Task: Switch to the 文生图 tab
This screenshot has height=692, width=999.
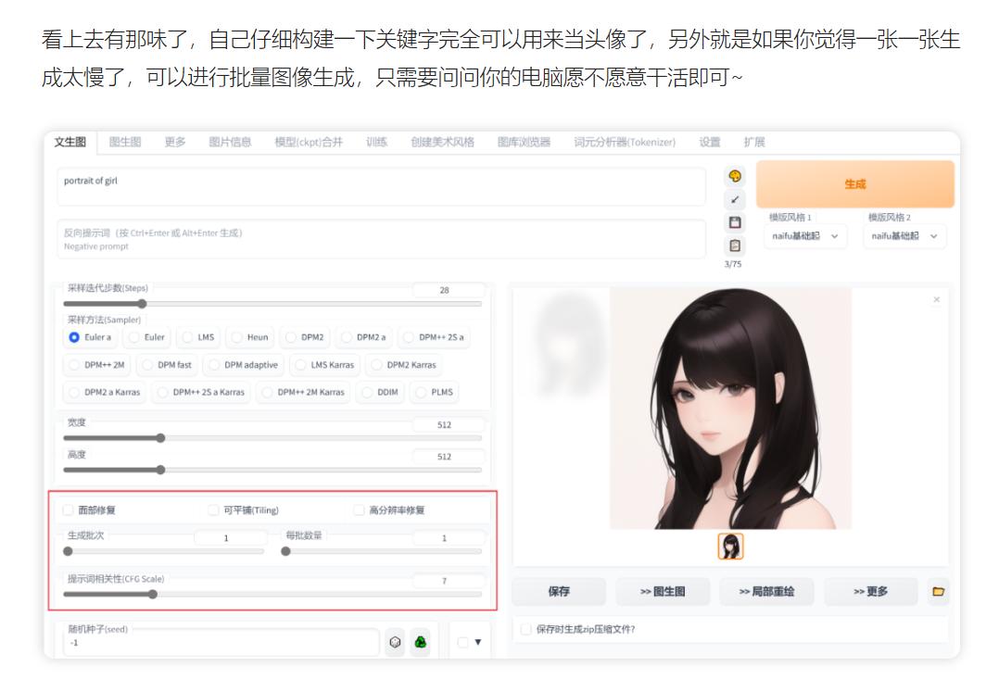Action: [x=70, y=142]
